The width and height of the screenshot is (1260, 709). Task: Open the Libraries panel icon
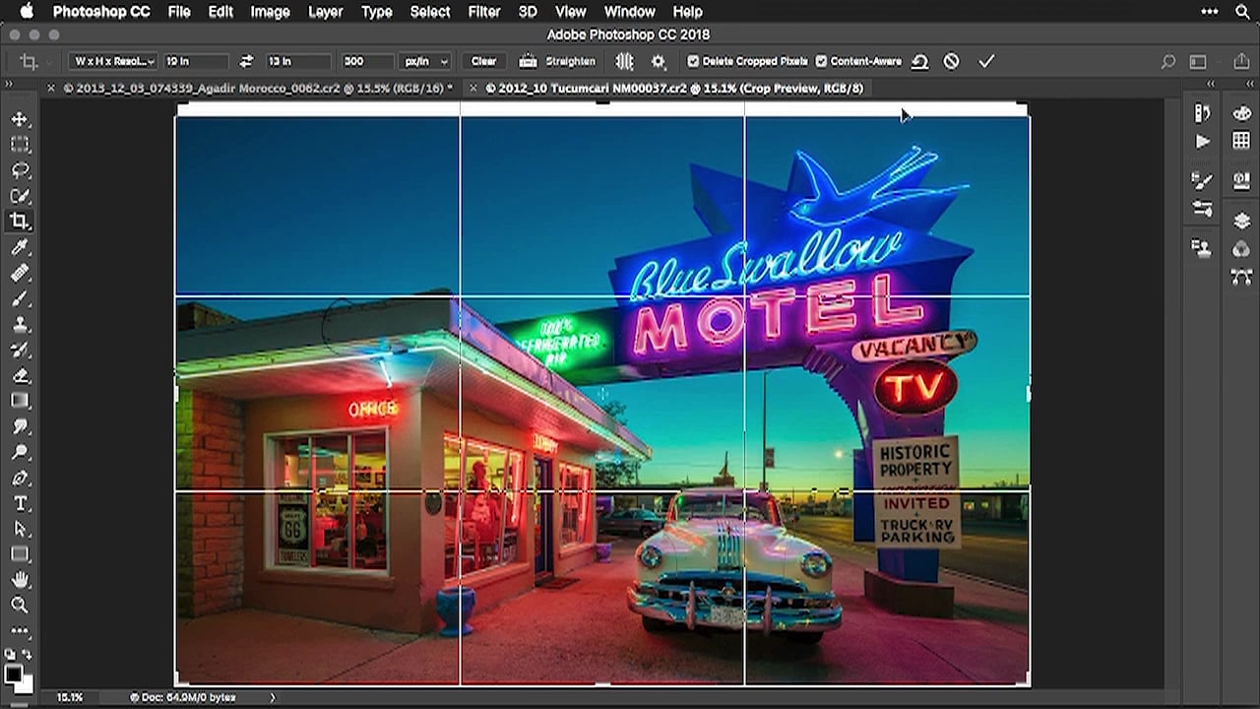click(x=1241, y=181)
